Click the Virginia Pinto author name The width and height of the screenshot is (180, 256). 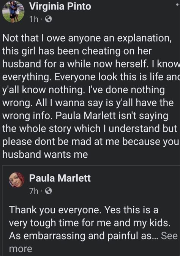pyautogui.click(x=60, y=6)
